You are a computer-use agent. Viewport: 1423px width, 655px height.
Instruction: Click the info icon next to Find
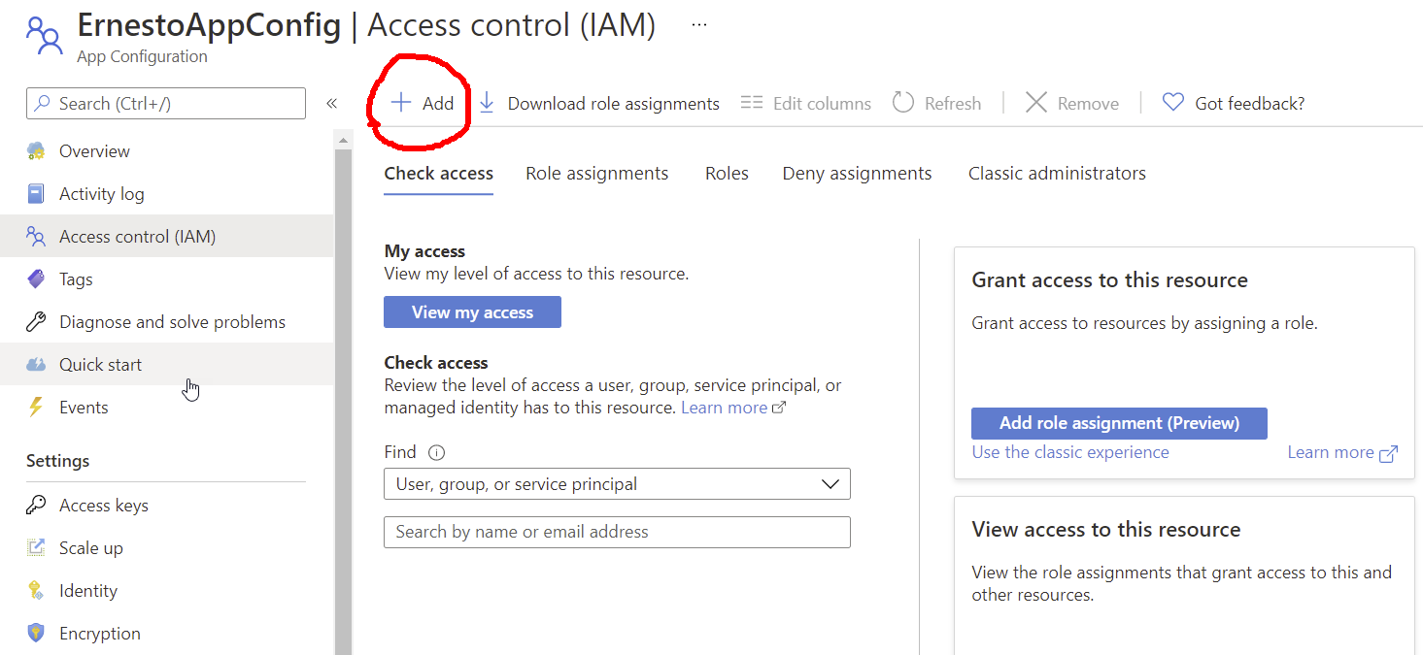[436, 452]
